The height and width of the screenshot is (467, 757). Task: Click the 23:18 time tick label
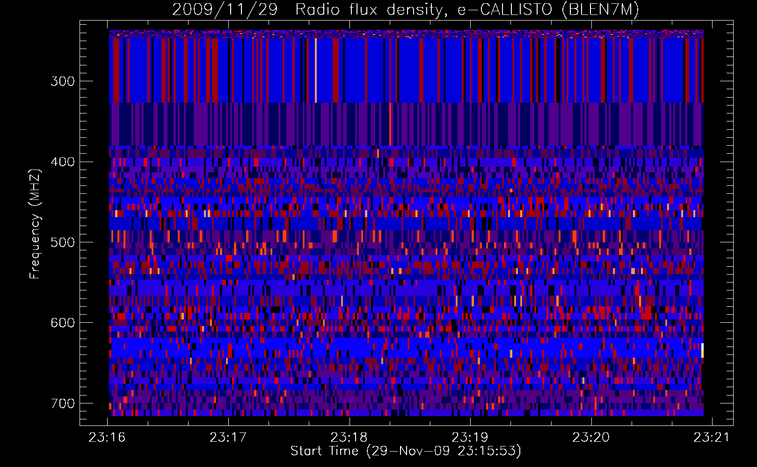coord(349,437)
